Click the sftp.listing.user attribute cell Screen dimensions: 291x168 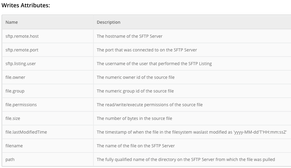click(x=21, y=64)
